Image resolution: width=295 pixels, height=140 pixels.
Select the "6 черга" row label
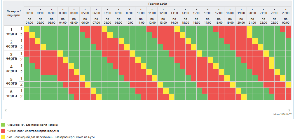tap(11, 93)
